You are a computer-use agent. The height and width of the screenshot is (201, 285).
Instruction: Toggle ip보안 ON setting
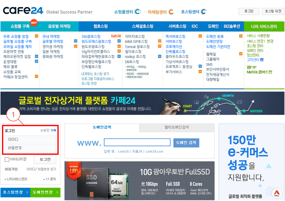53,130
